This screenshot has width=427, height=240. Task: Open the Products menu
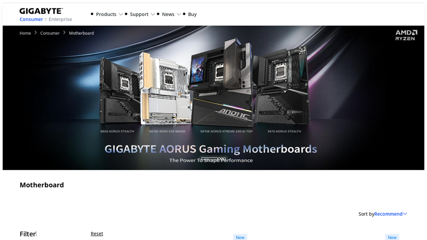[106, 14]
